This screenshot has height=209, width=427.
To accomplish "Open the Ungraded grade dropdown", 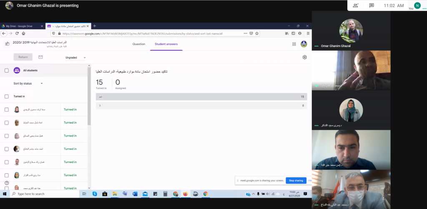I will pyautogui.click(x=75, y=57).
